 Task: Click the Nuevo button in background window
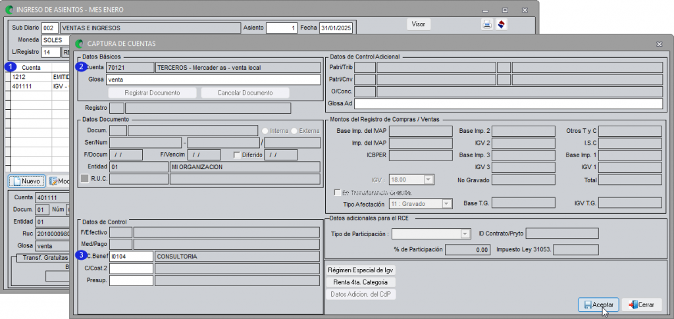pyautogui.click(x=26, y=181)
